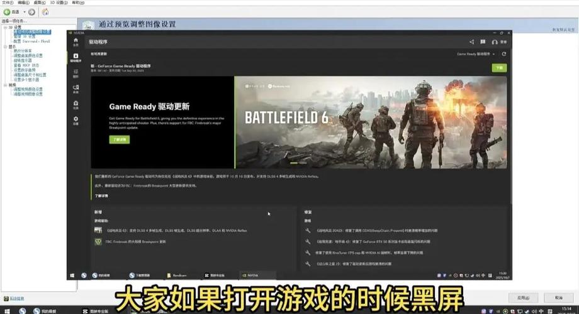Click Forward arrow in Control Panel toolbar

point(31,12)
